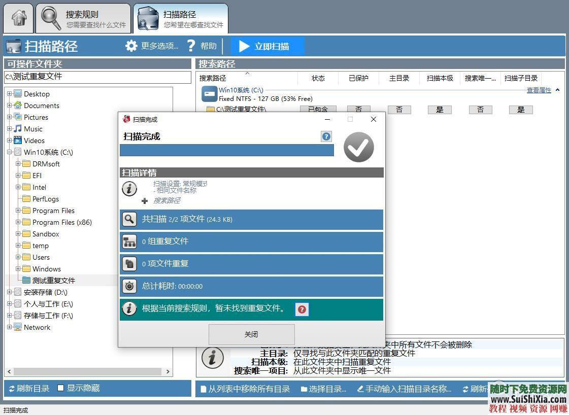Click the drive icon for Win10系统 (C:)
The height and width of the screenshot is (415, 569).
point(210,93)
